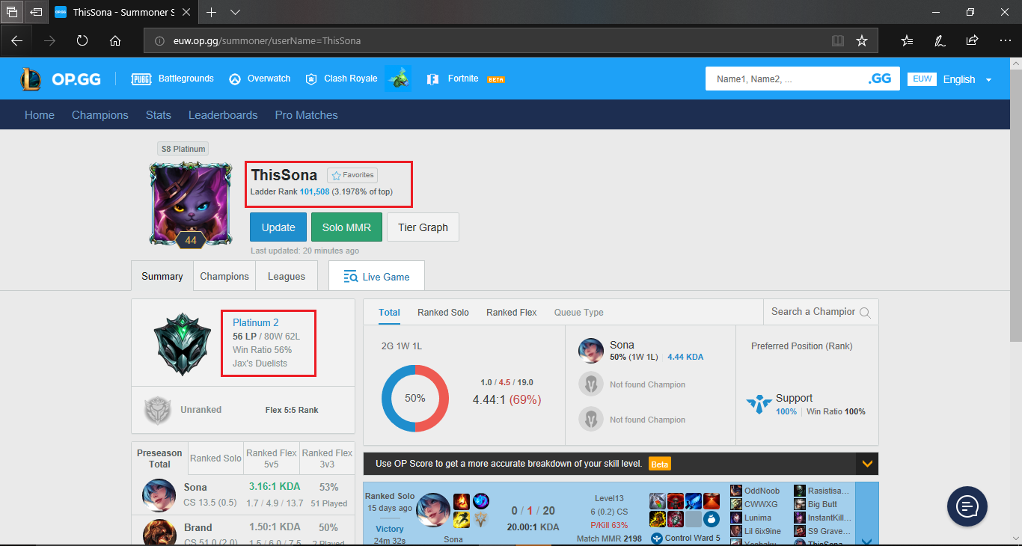
Task: Click the OP.GG logo icon
Action: pos(31,79)
